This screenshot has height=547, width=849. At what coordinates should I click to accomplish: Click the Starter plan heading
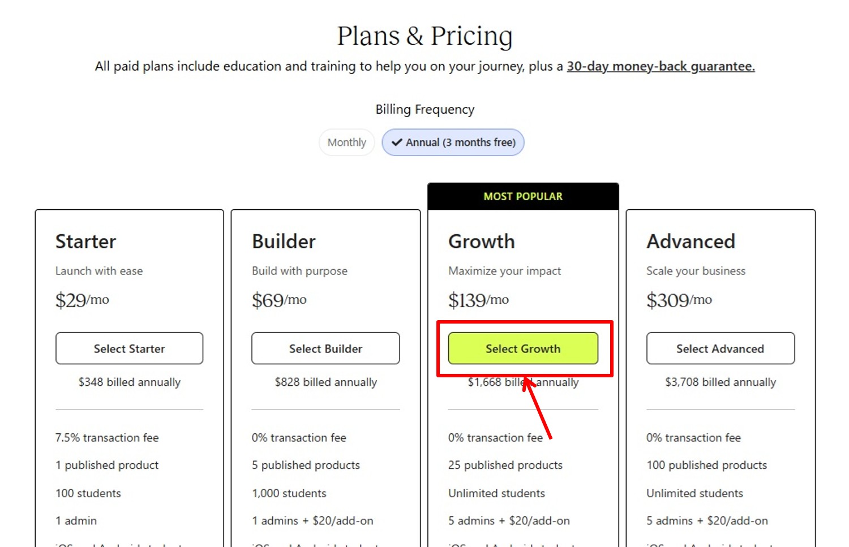pyautogui.click(x=86, y=242)
